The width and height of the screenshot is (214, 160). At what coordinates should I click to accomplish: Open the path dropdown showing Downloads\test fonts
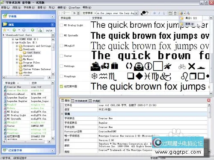[x=53, y=35]
